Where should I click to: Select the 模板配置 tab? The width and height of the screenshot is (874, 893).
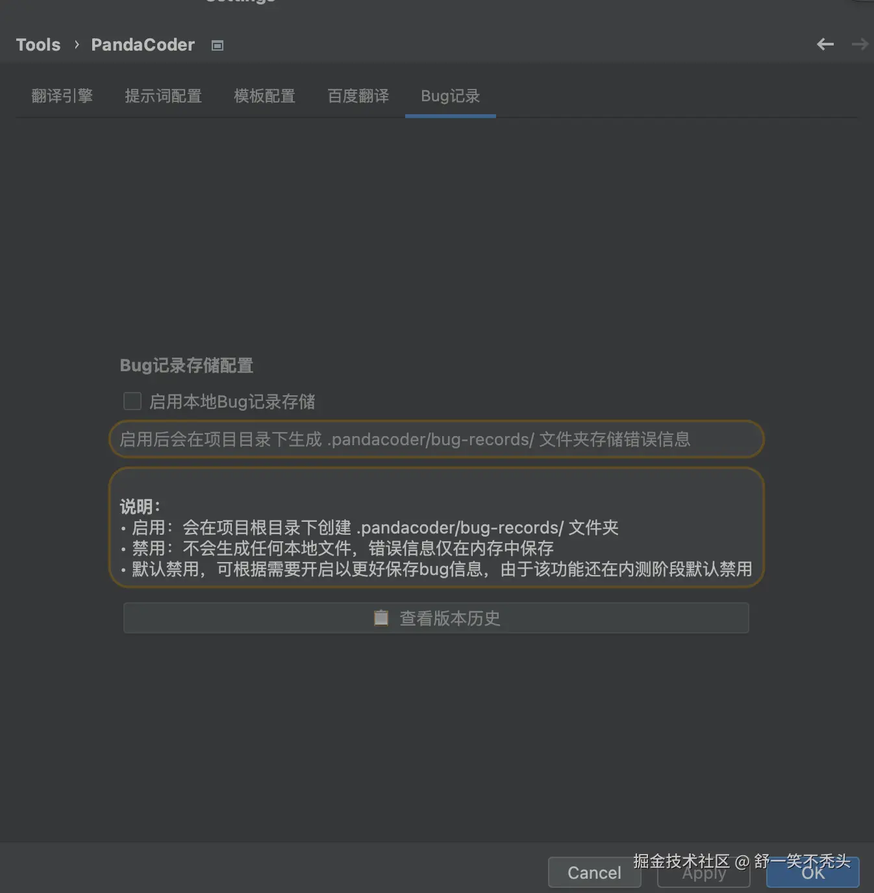point(264,96)
